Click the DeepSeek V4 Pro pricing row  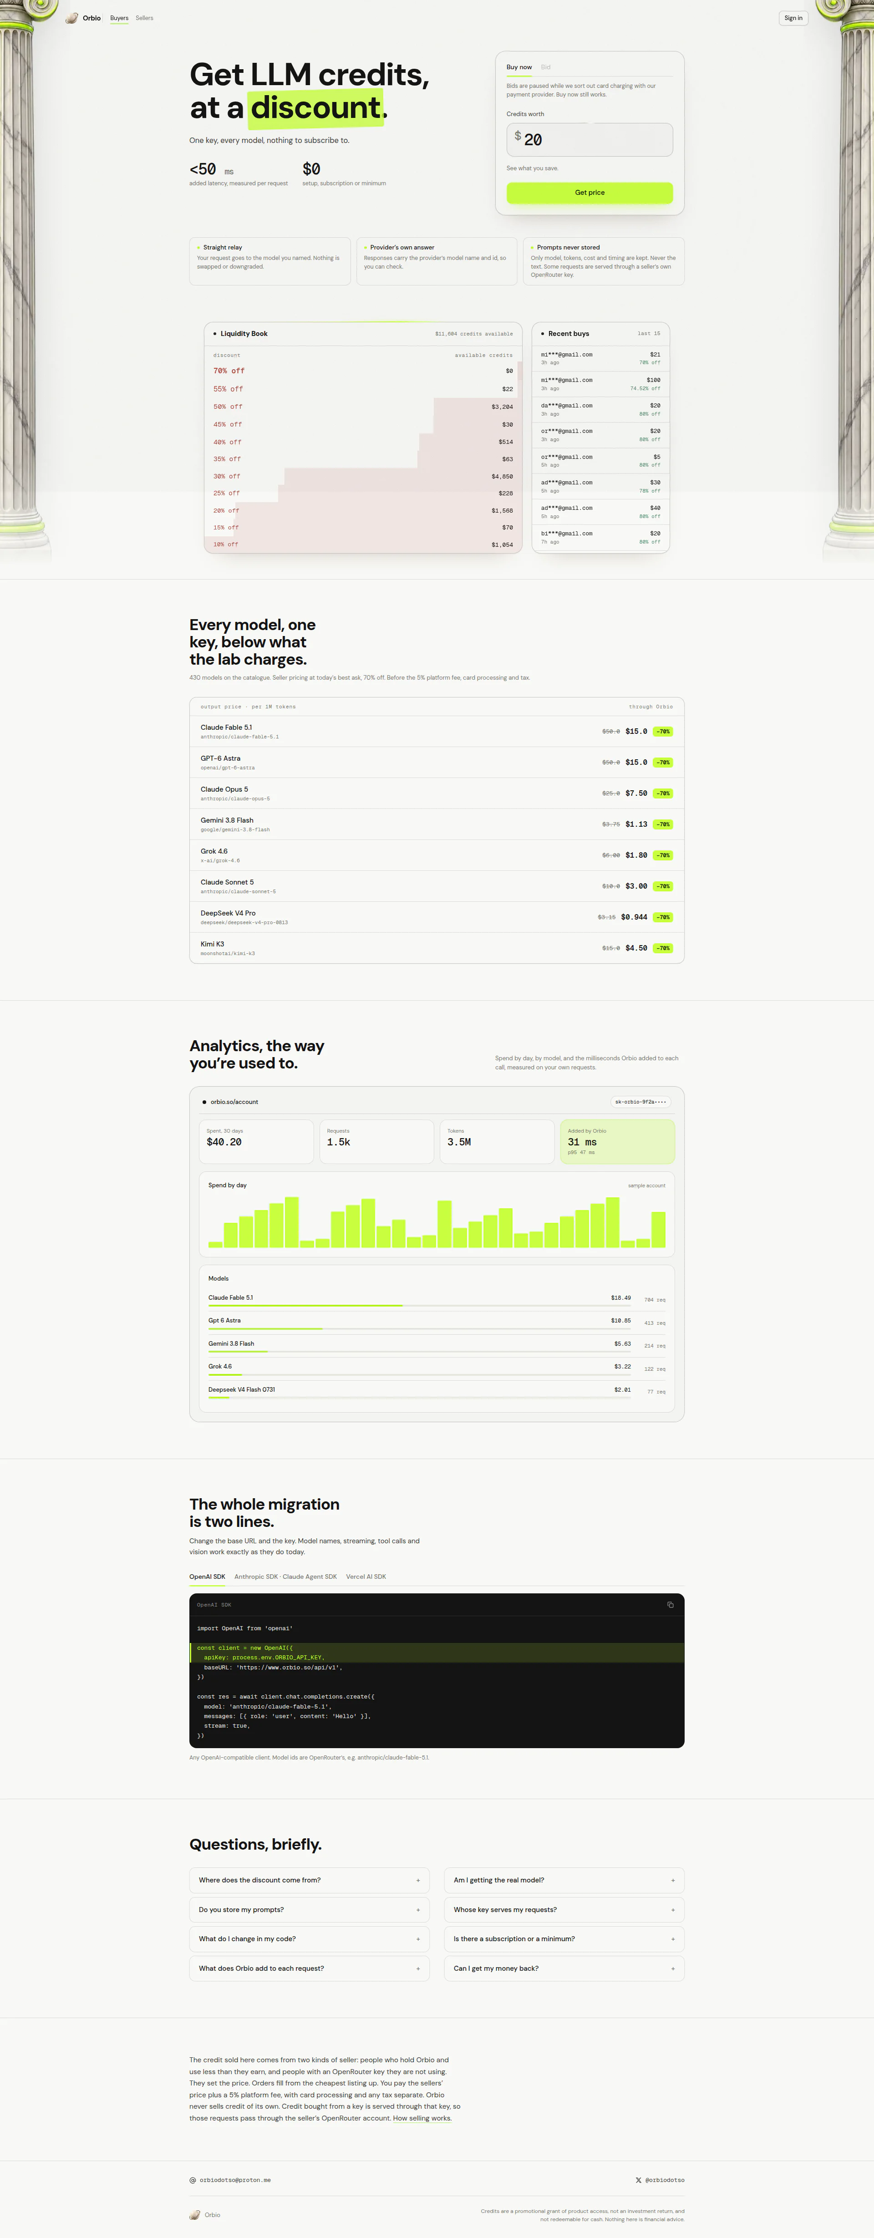coord(437,917)
